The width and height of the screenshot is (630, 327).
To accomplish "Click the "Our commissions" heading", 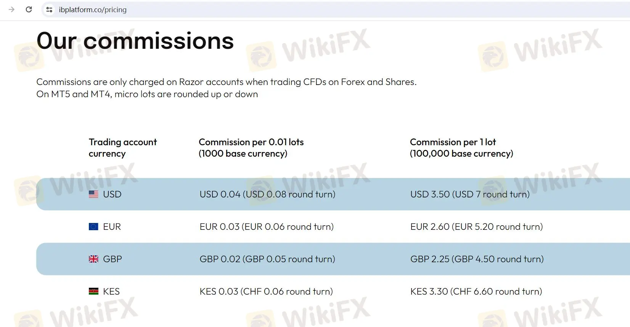I will tap(135, 41).
